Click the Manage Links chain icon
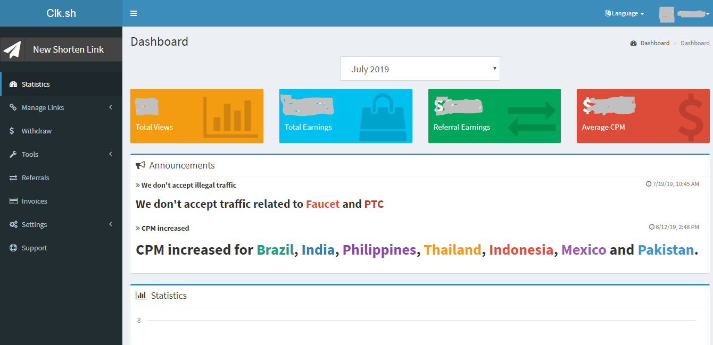Image resolution: width=713 pixels, height=345 pixels. (x=13, y=107)
